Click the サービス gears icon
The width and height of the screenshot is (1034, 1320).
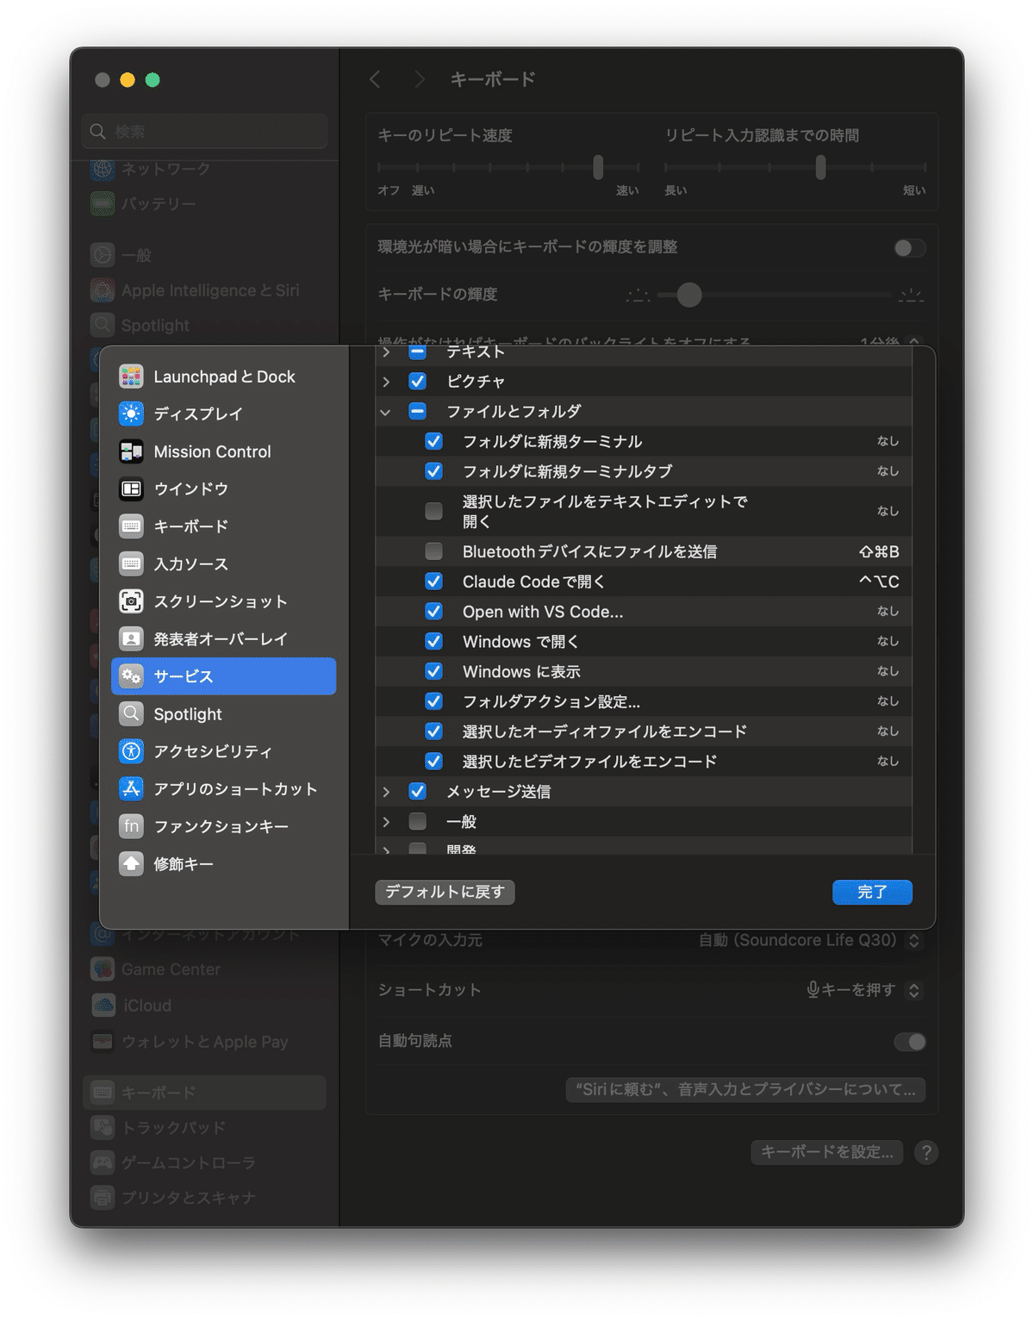pos(131,676)
